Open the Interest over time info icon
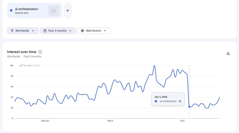Screen dimensions: 239x133 pos(40,52)
